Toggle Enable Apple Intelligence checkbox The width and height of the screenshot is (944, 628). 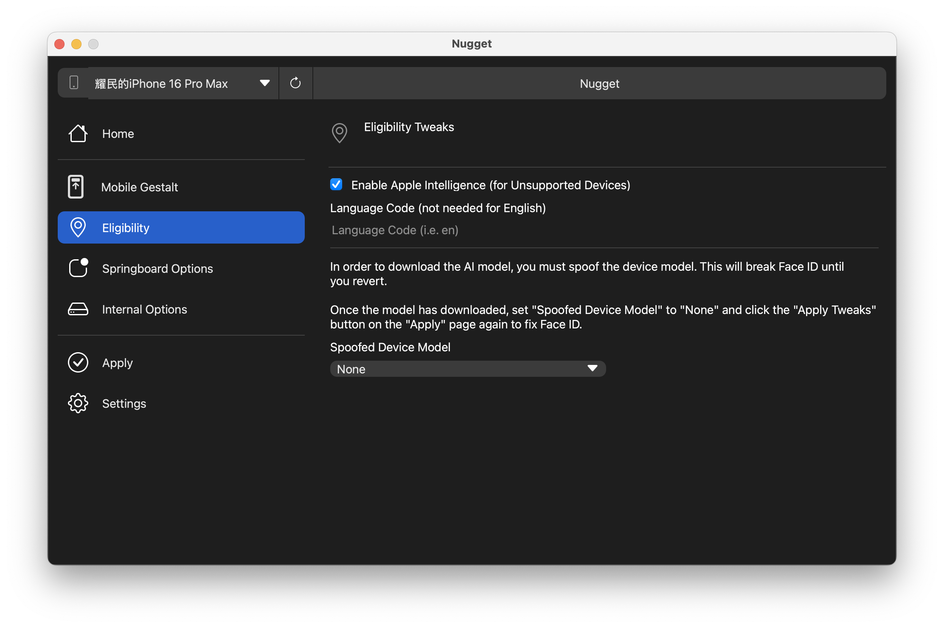[x=336, y=184]
